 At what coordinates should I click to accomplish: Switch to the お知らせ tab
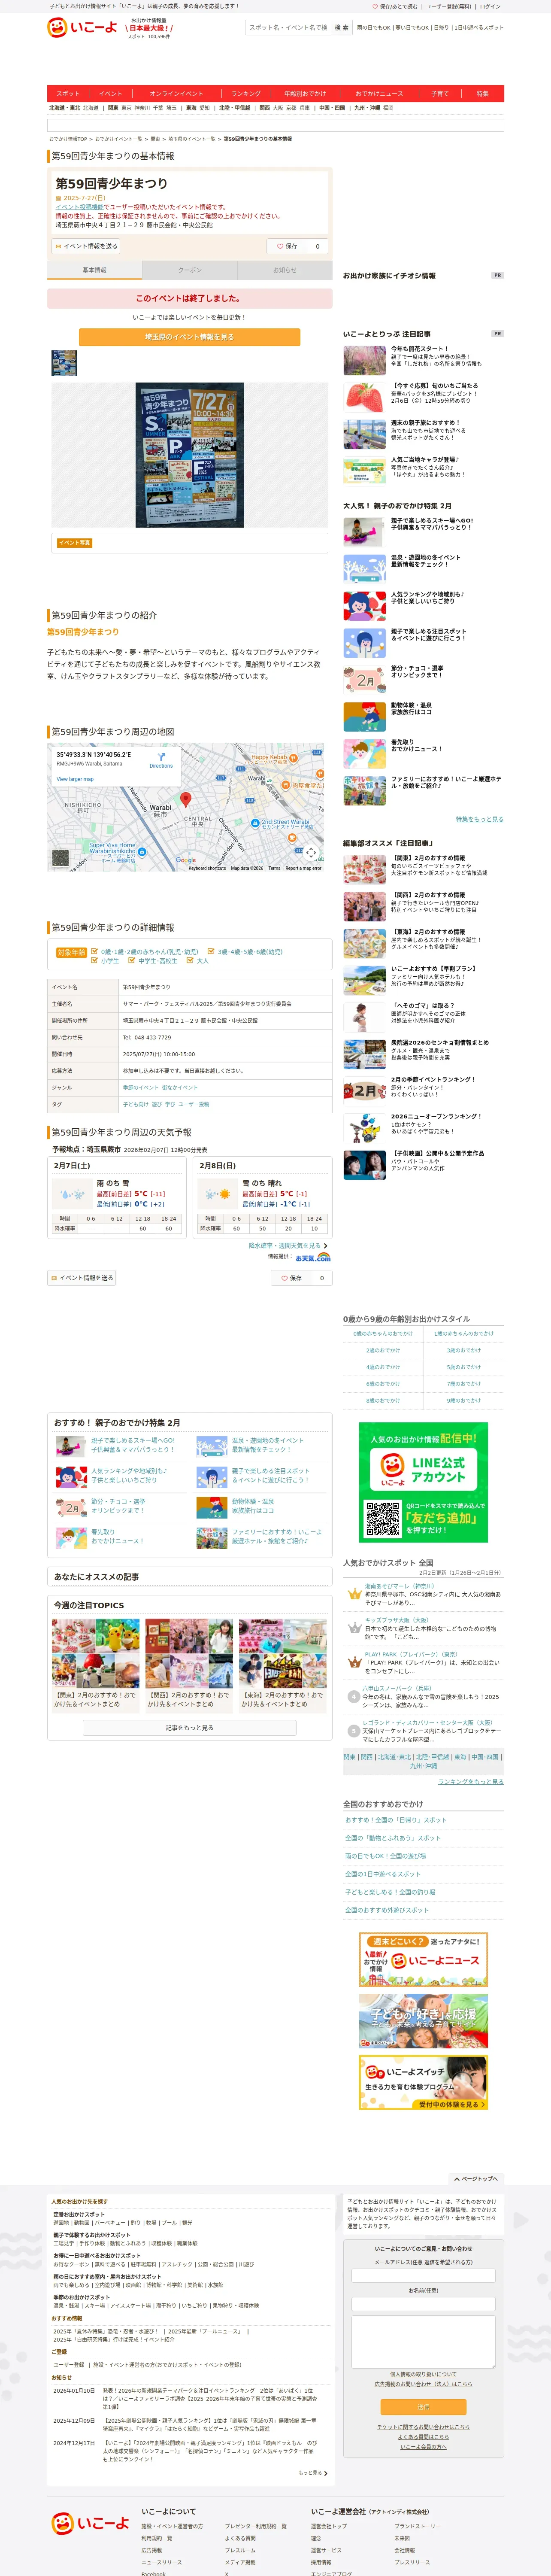tap(285, 270)
